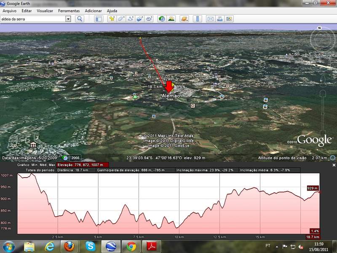Open the search history dropdown arrow
The image size is (337, 253).
[x=68, y=19]
